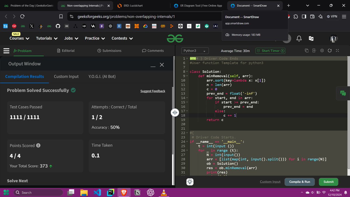The height and width of the screenshot is (197, 350).
Task: Toggle the browser sidebar panel icon
Action: (304, 16)
